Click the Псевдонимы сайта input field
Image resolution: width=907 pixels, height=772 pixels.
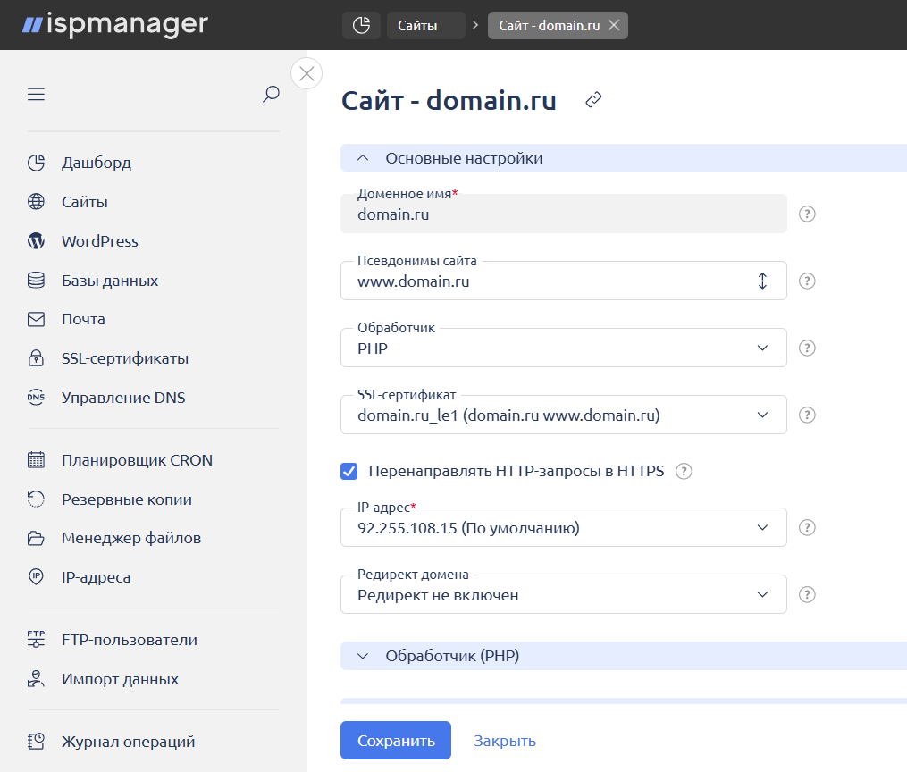[x=545, y=281]
